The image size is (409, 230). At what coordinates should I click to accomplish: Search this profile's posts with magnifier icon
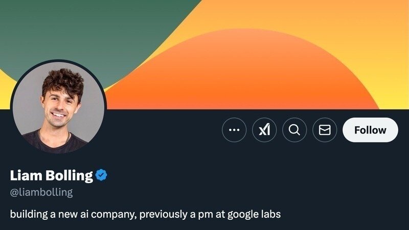pyautogui.click(x=294, y=130)
